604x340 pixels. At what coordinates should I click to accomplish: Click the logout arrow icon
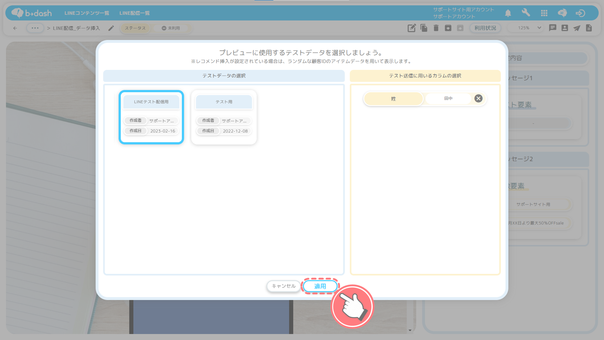[580, 13]
